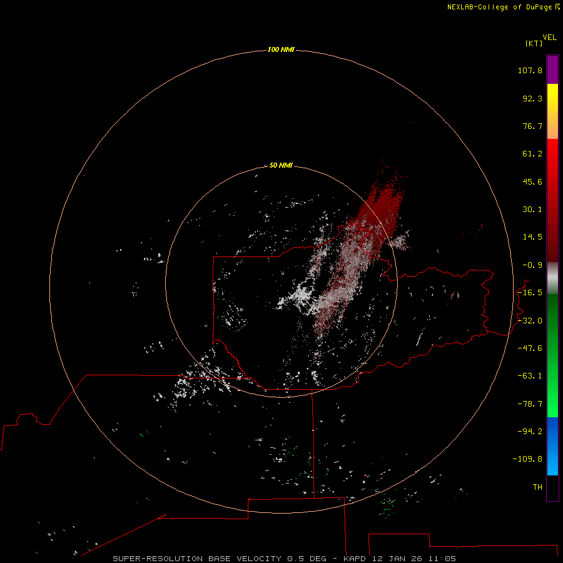
Task: Click the VEL legend title
Action: tap(549, 38)
